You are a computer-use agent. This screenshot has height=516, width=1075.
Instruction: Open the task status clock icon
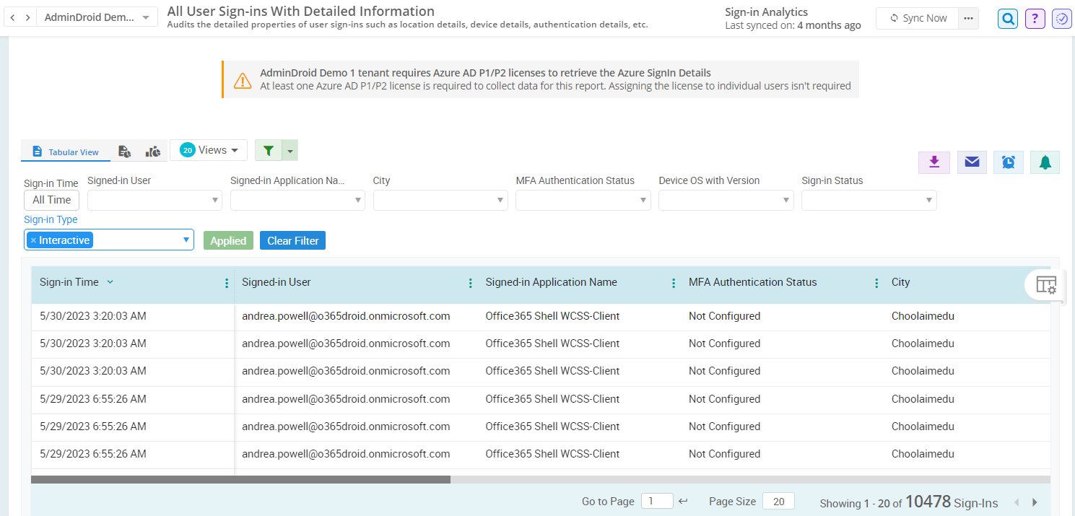pyautogui.click(x=1061, y=19)
